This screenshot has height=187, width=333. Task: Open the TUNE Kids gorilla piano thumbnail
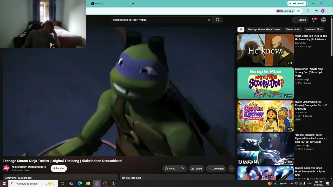pyautogui.click(x=265, y=149)
